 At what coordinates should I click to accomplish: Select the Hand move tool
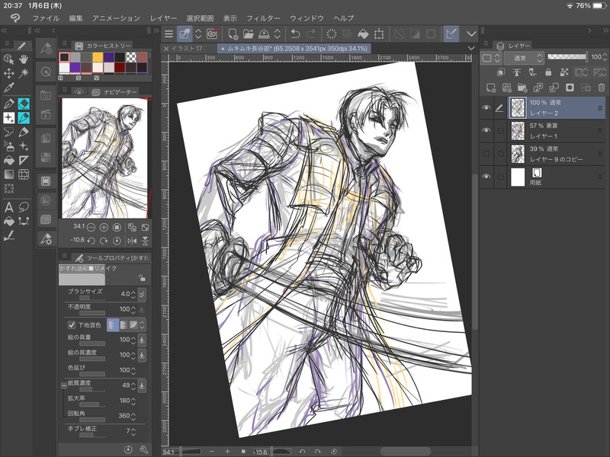(23, 59)
